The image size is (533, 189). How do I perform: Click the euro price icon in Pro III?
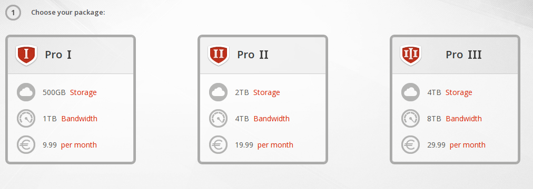pyautogui.click(x=411, y=145)
